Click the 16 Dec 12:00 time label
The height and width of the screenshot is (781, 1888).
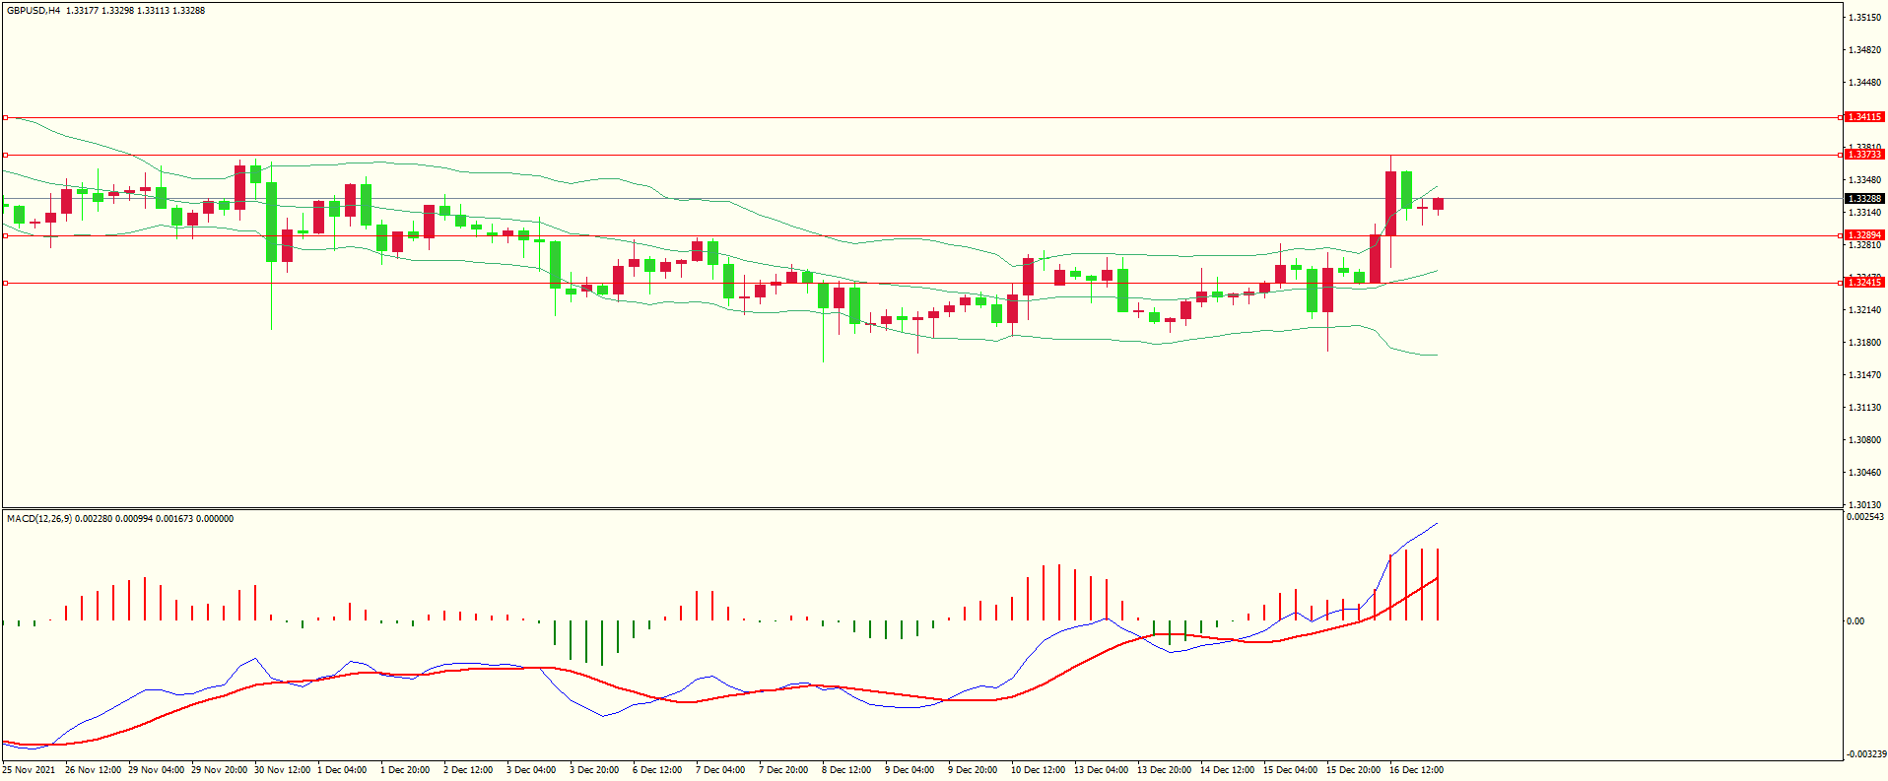tap(1416, 770)
